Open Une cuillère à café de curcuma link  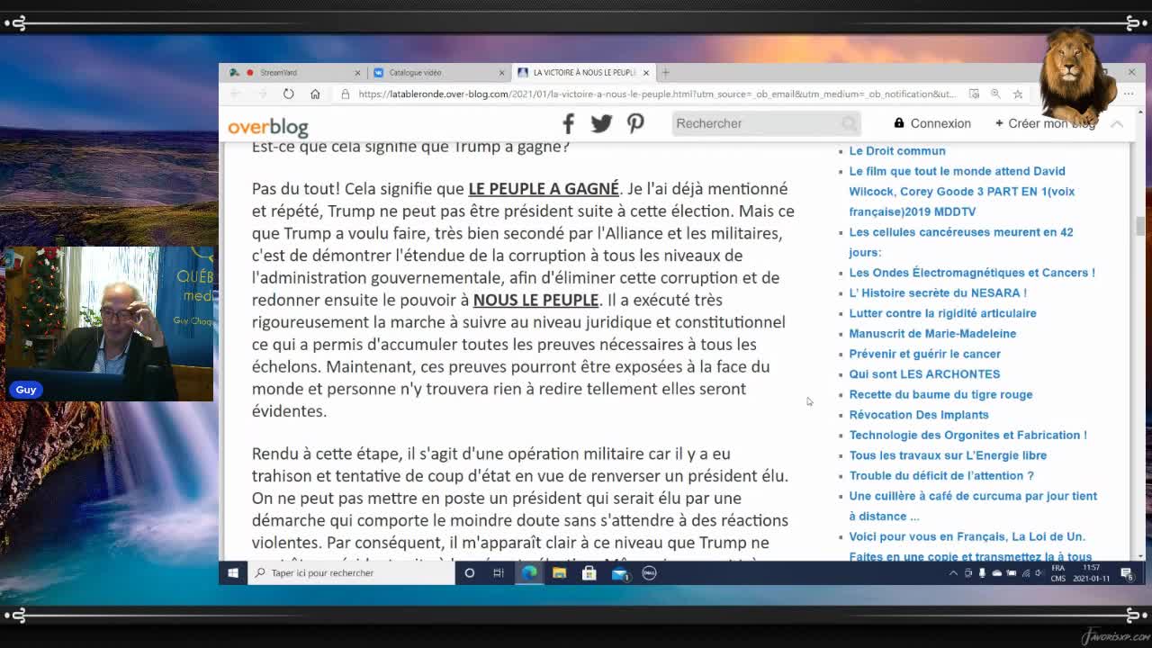pyautogui.click(x=973, y=506)
